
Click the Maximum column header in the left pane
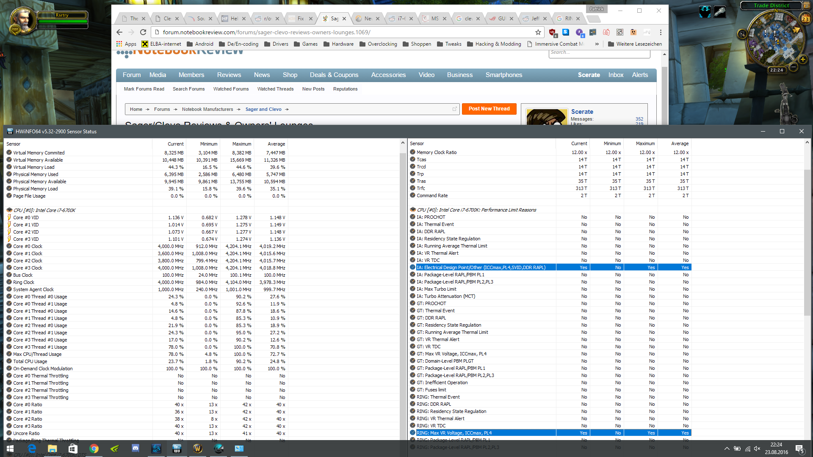click(241, 144)
